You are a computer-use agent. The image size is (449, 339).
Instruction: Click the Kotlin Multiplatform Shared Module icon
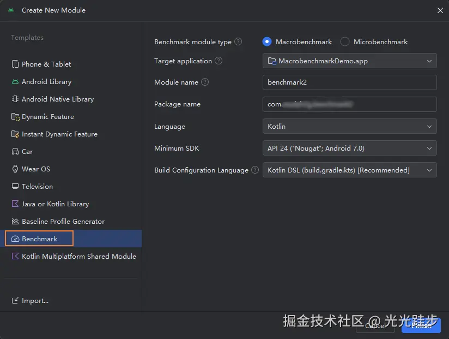click(x=15, y=256)
